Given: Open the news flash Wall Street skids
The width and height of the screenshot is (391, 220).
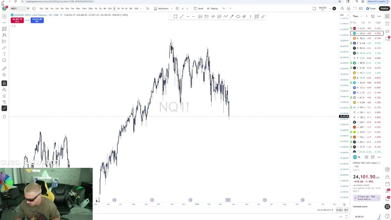Looking at the screenshot, I should pyautogui.click(x=367, y=198).
